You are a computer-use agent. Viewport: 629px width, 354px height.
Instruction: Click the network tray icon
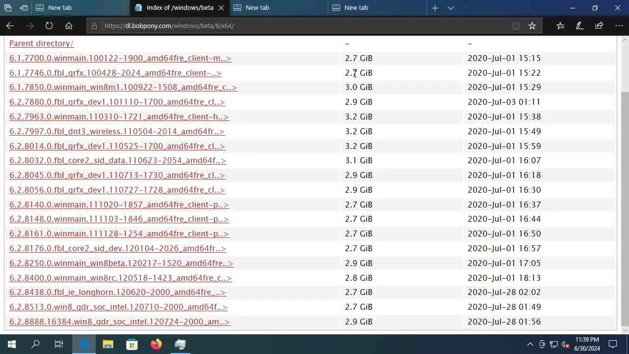(554, 344)
